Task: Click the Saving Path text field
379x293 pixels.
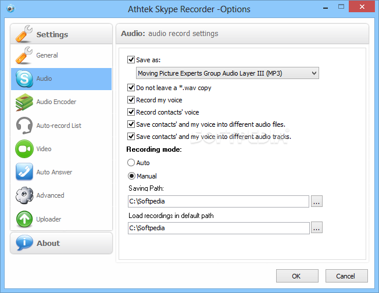Action: tap(219, 201)
